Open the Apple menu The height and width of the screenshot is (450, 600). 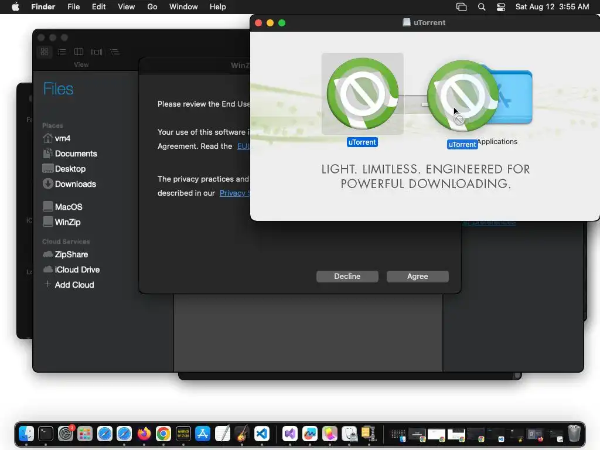point(15,7)
